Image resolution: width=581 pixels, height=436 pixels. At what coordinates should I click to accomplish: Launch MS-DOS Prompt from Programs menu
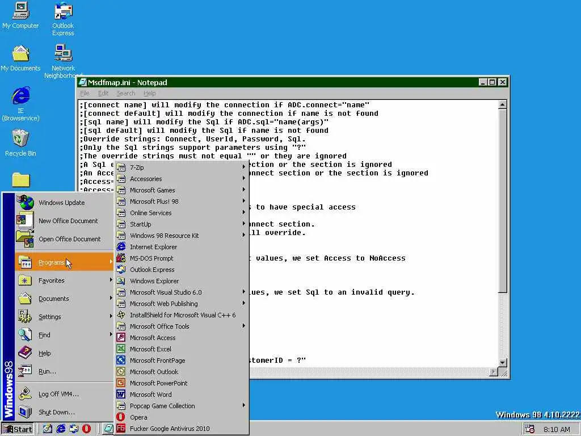(182, 258)
